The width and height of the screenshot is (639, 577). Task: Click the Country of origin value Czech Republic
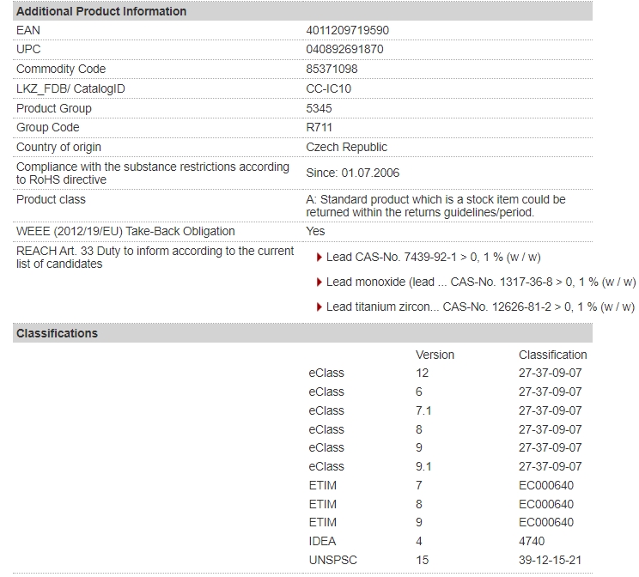click(346, 147)
